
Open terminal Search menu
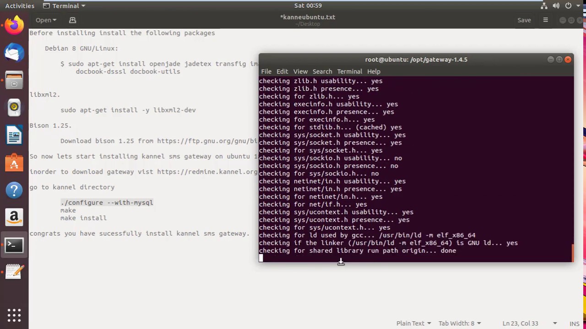click(x=322, y=71)
